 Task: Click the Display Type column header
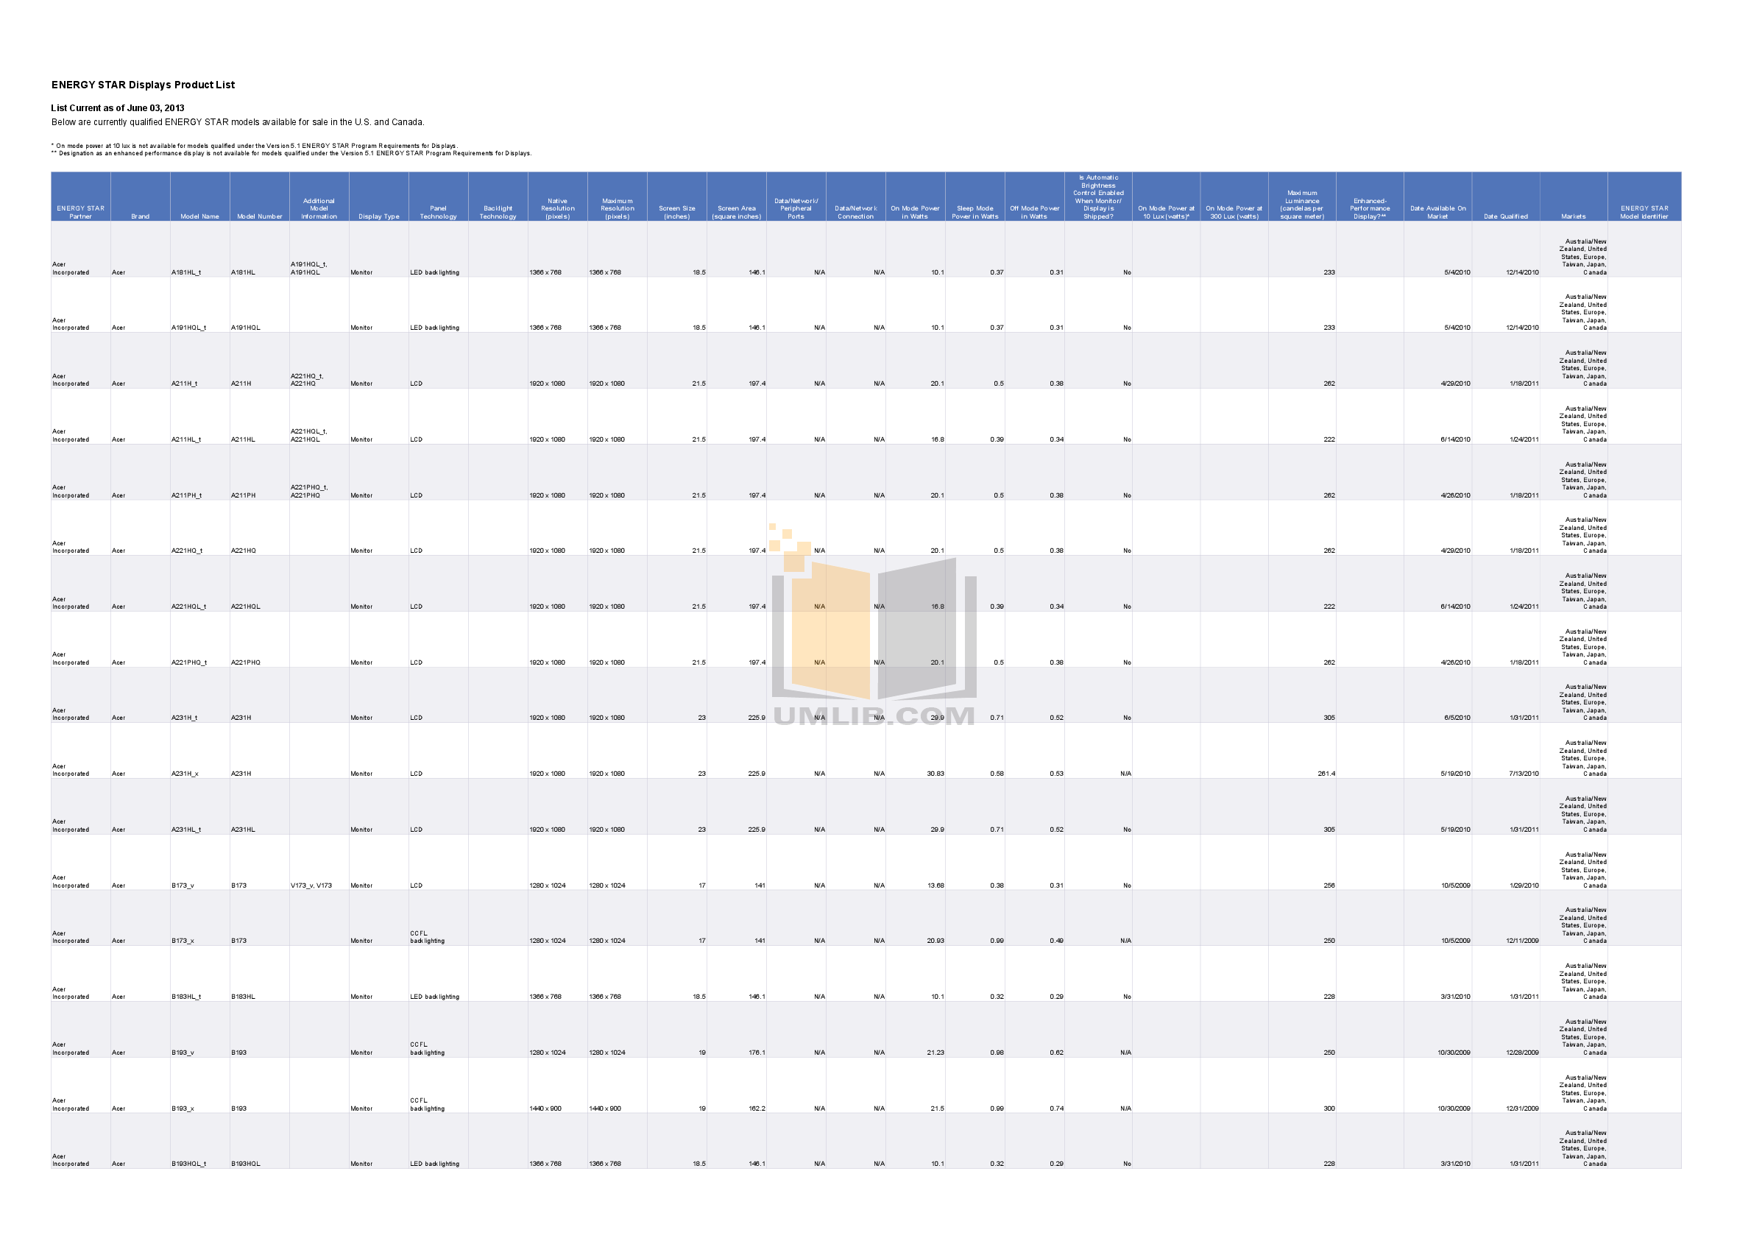pos(379,216)
